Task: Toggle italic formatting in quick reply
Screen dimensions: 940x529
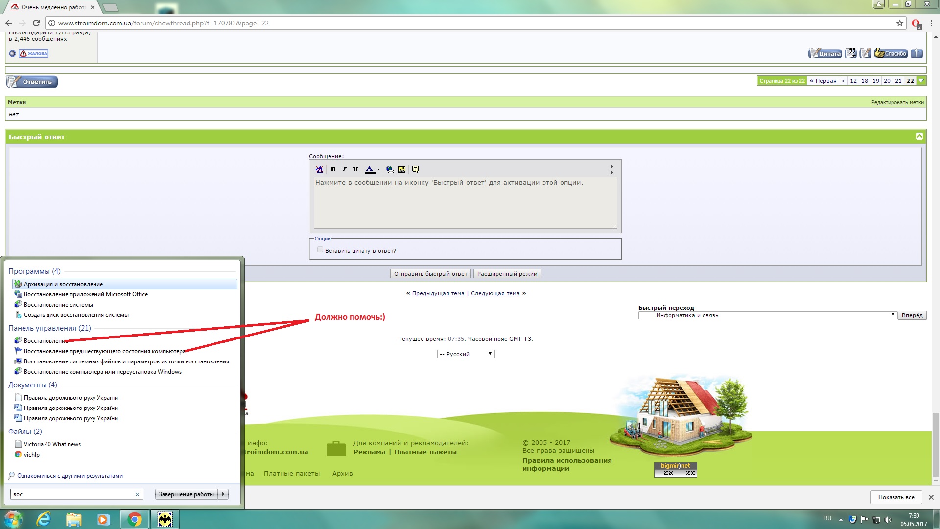Action: point(344,169)
